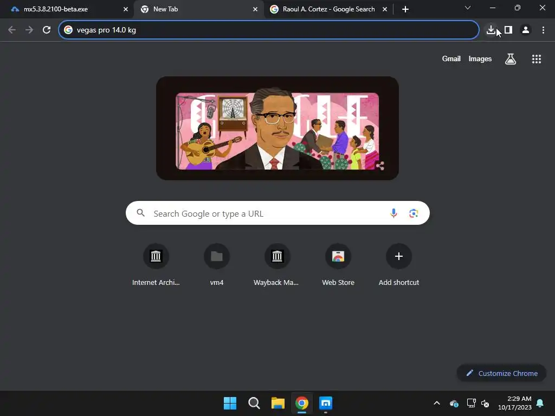Show hidden system tray icons
This screenshot has height=416, width=555.
437,403
